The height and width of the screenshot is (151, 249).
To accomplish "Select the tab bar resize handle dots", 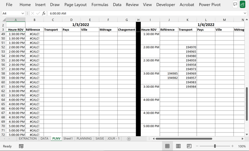I will click(x=149, y=139).
